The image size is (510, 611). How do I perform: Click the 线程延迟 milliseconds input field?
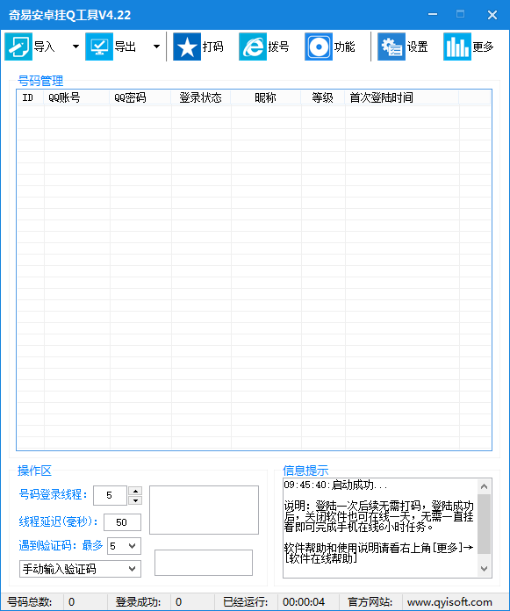click(122, 522)
